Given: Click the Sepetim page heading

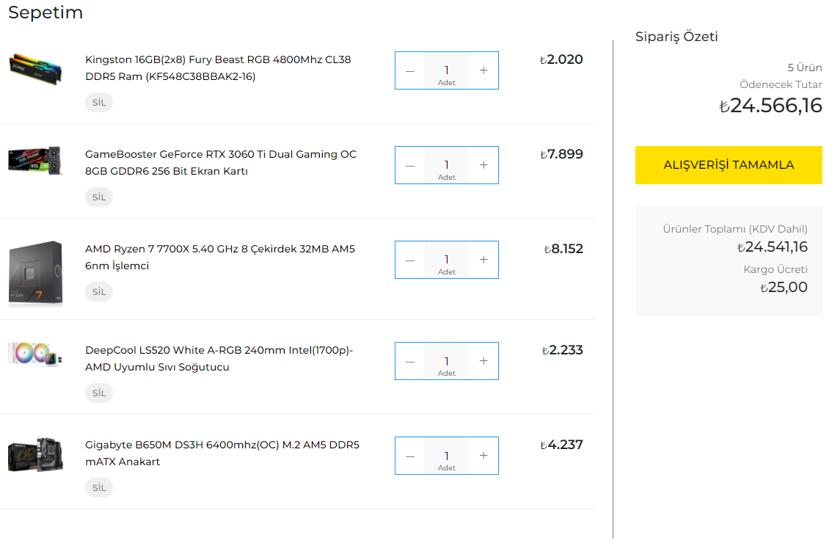Looking at the screenshot, I should (x=45, y=12).
